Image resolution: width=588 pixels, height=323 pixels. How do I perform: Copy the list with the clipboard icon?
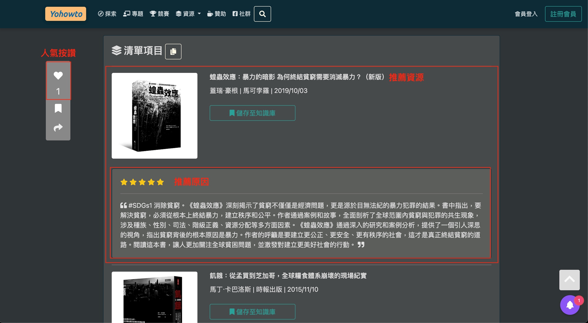173,51
